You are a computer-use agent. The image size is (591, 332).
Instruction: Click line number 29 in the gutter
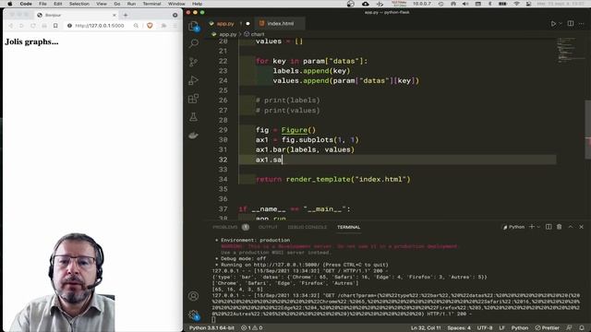(223, 130)
